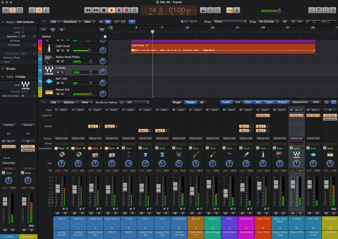Open the Editors scissors button
This screenshot has width=338, height=239.
pyautogui.click(x=46, y=10)
